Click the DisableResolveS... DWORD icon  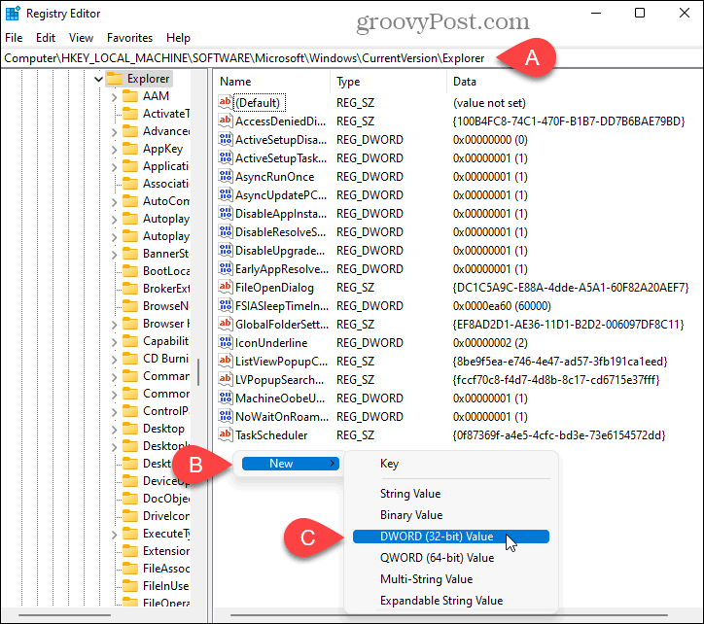click(x=226, y=231)
